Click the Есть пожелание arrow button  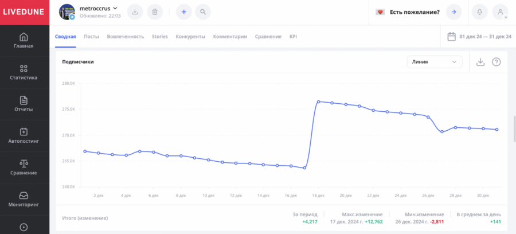tap(454, 11)
